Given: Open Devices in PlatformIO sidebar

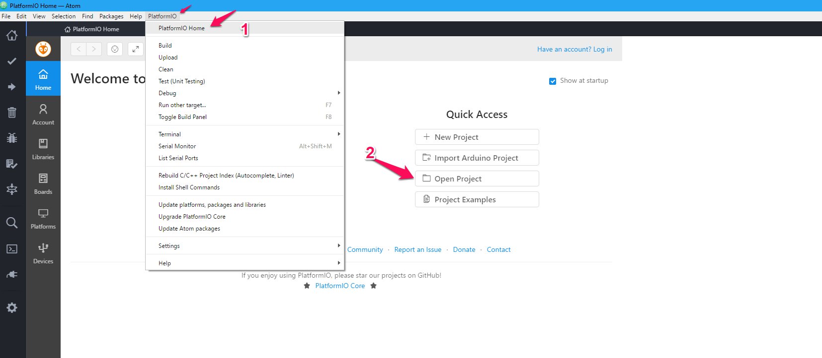Looking at the screenshot, I should (43, 252).
